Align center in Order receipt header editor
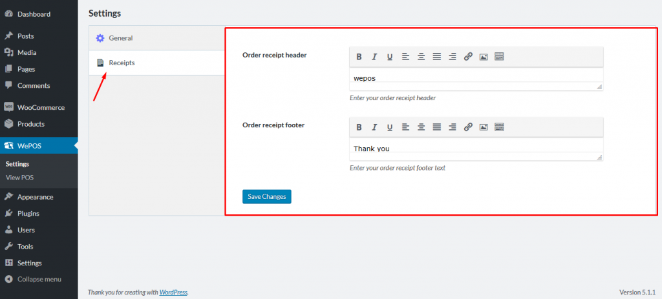This screenshot has height=299, width=662. [421, 57]
